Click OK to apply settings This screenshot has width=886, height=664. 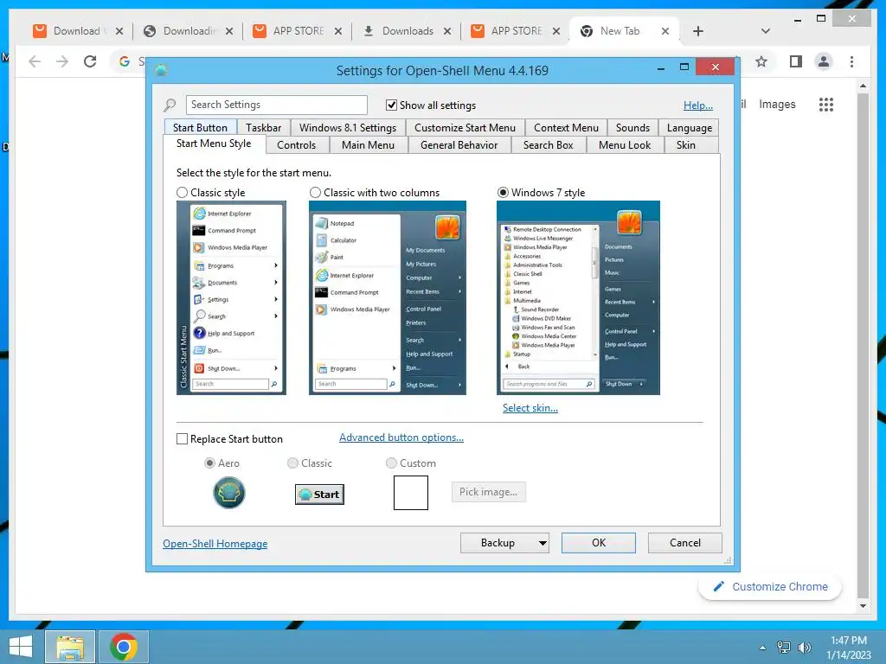pyautogui.click(x=599, y=543)
